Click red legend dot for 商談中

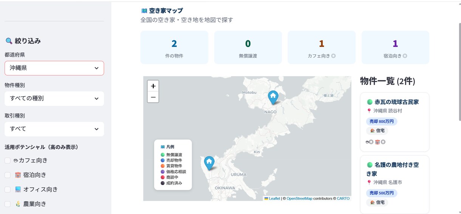coord(162,177)
